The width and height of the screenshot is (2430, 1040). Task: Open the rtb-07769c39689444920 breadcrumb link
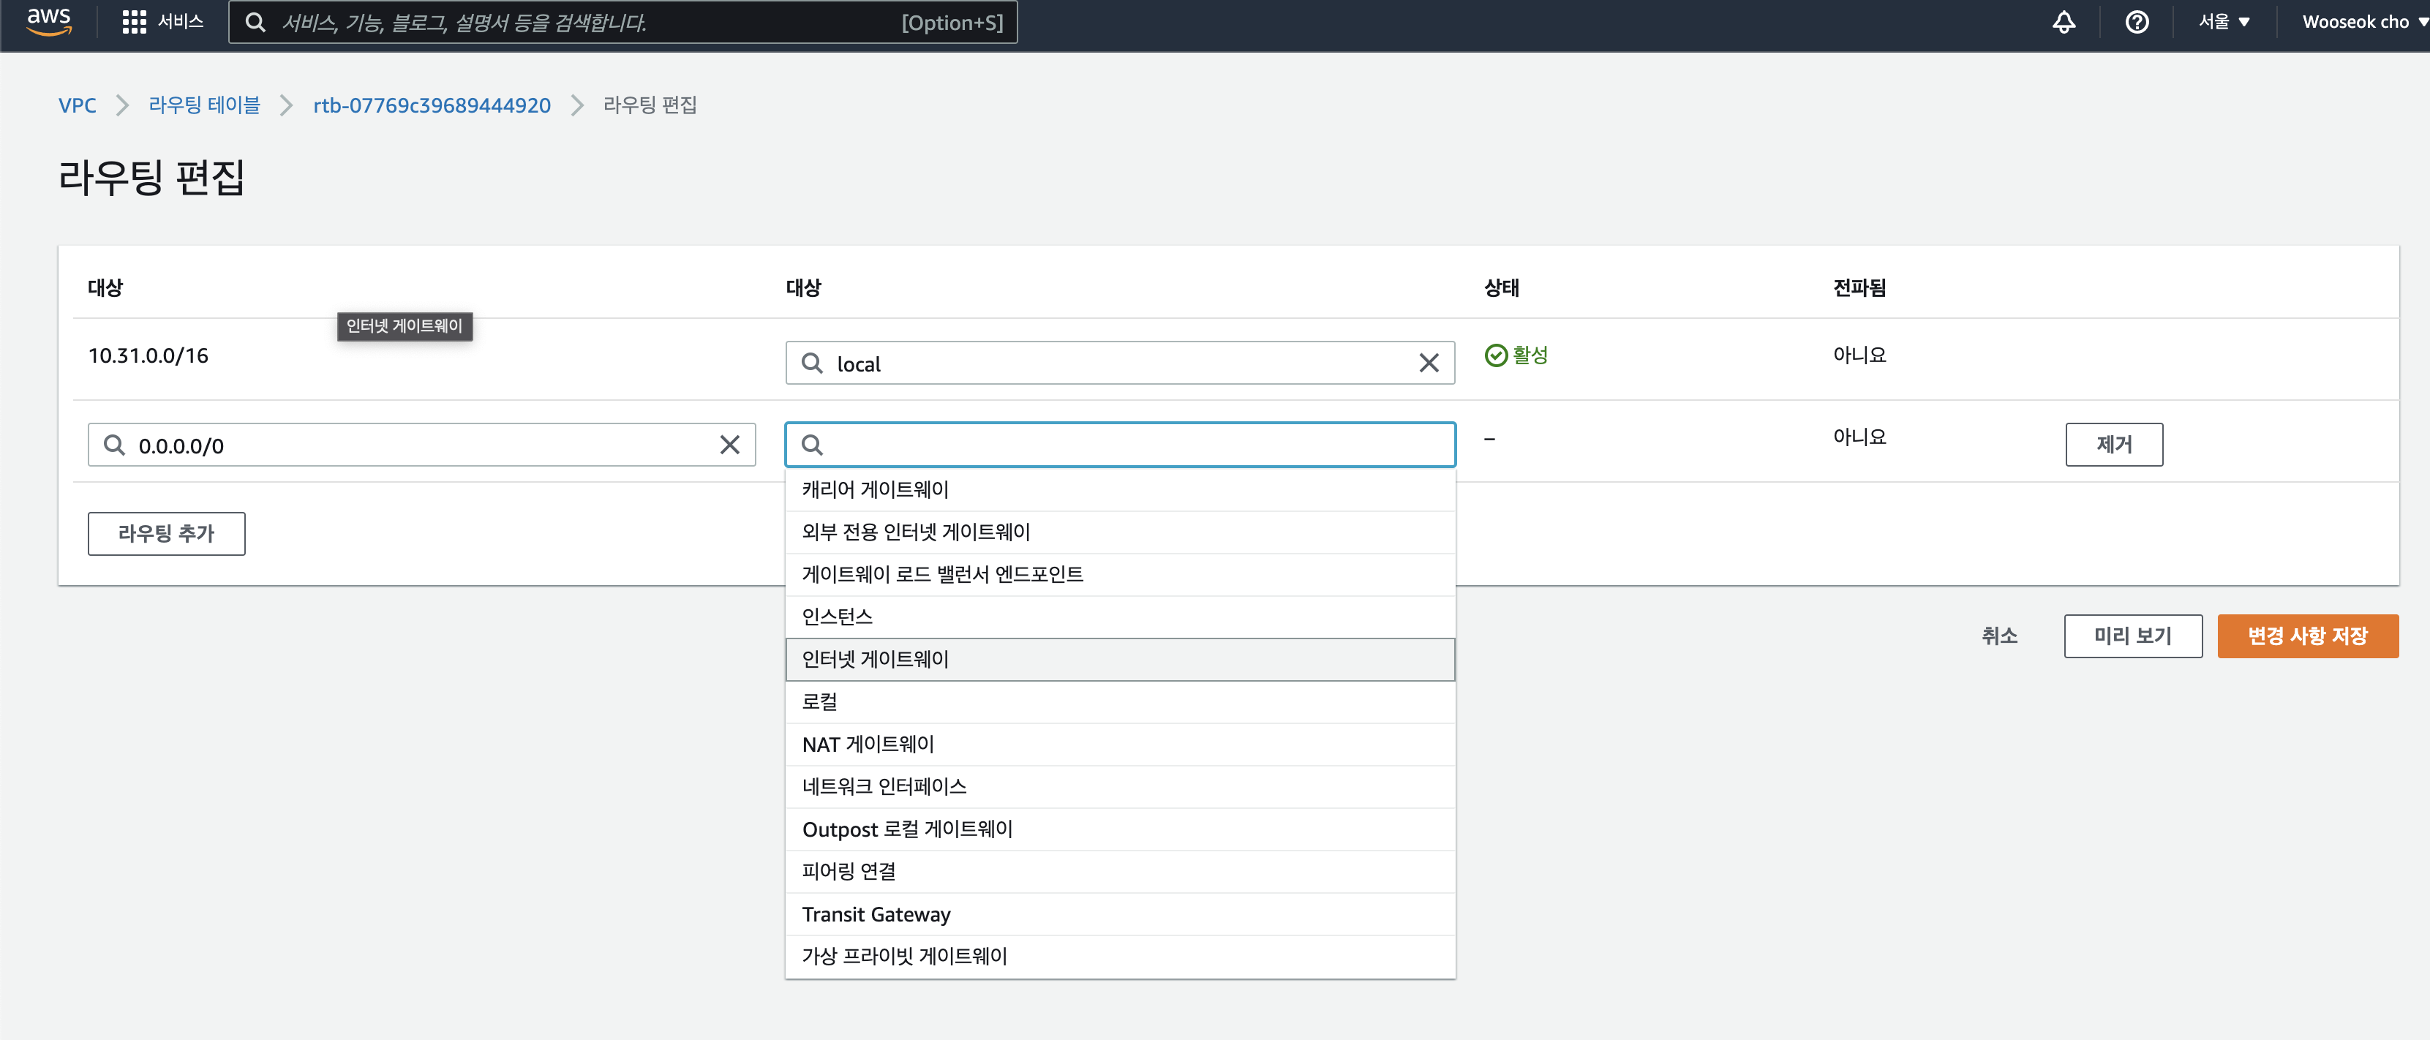point(431,105)
